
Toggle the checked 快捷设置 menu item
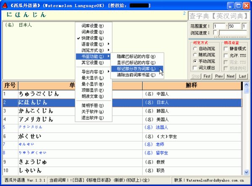point(92,38)
